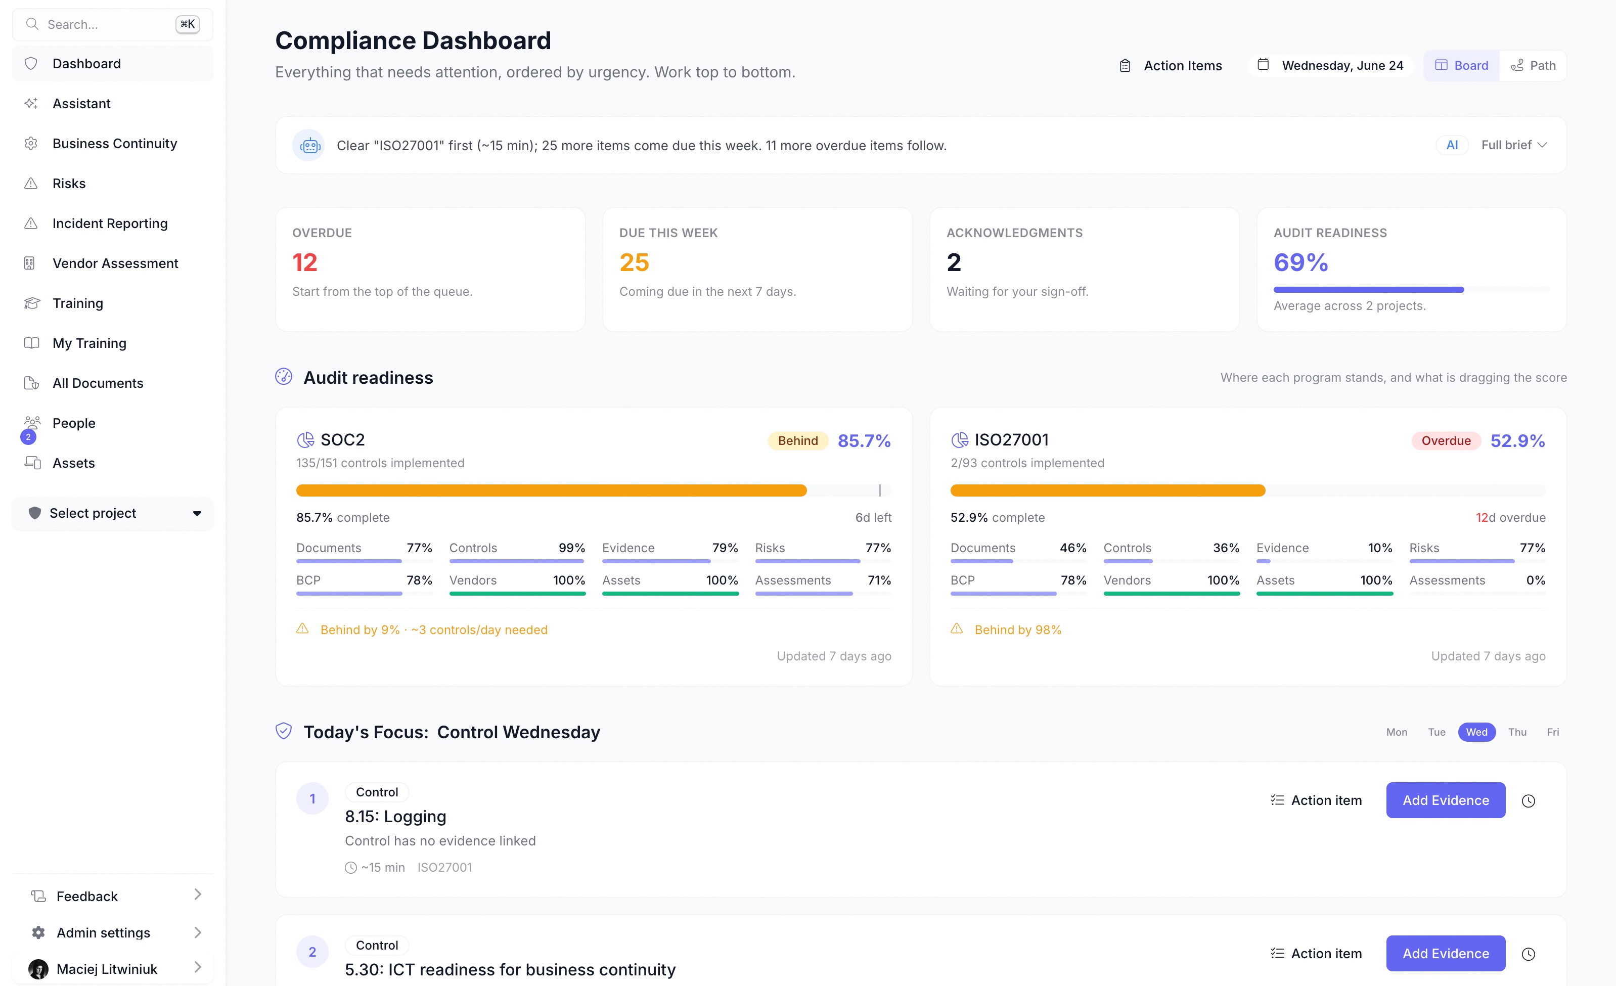
Task: Open the Assistant page
Action: tap(113, 104)
